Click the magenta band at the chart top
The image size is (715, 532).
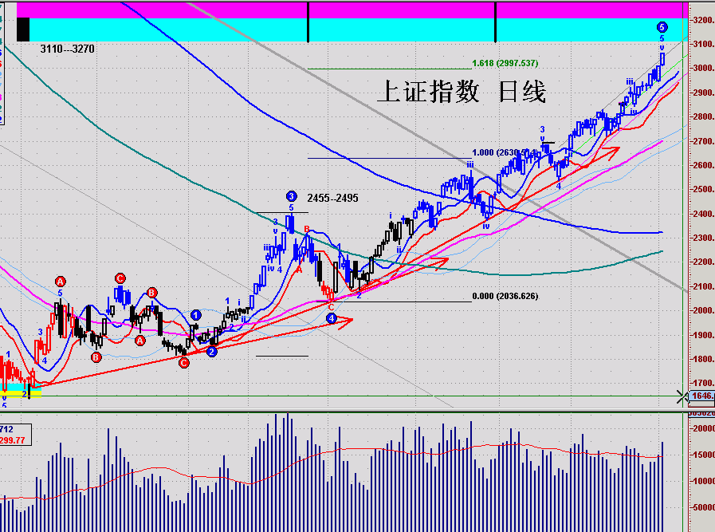coord(352,10)
